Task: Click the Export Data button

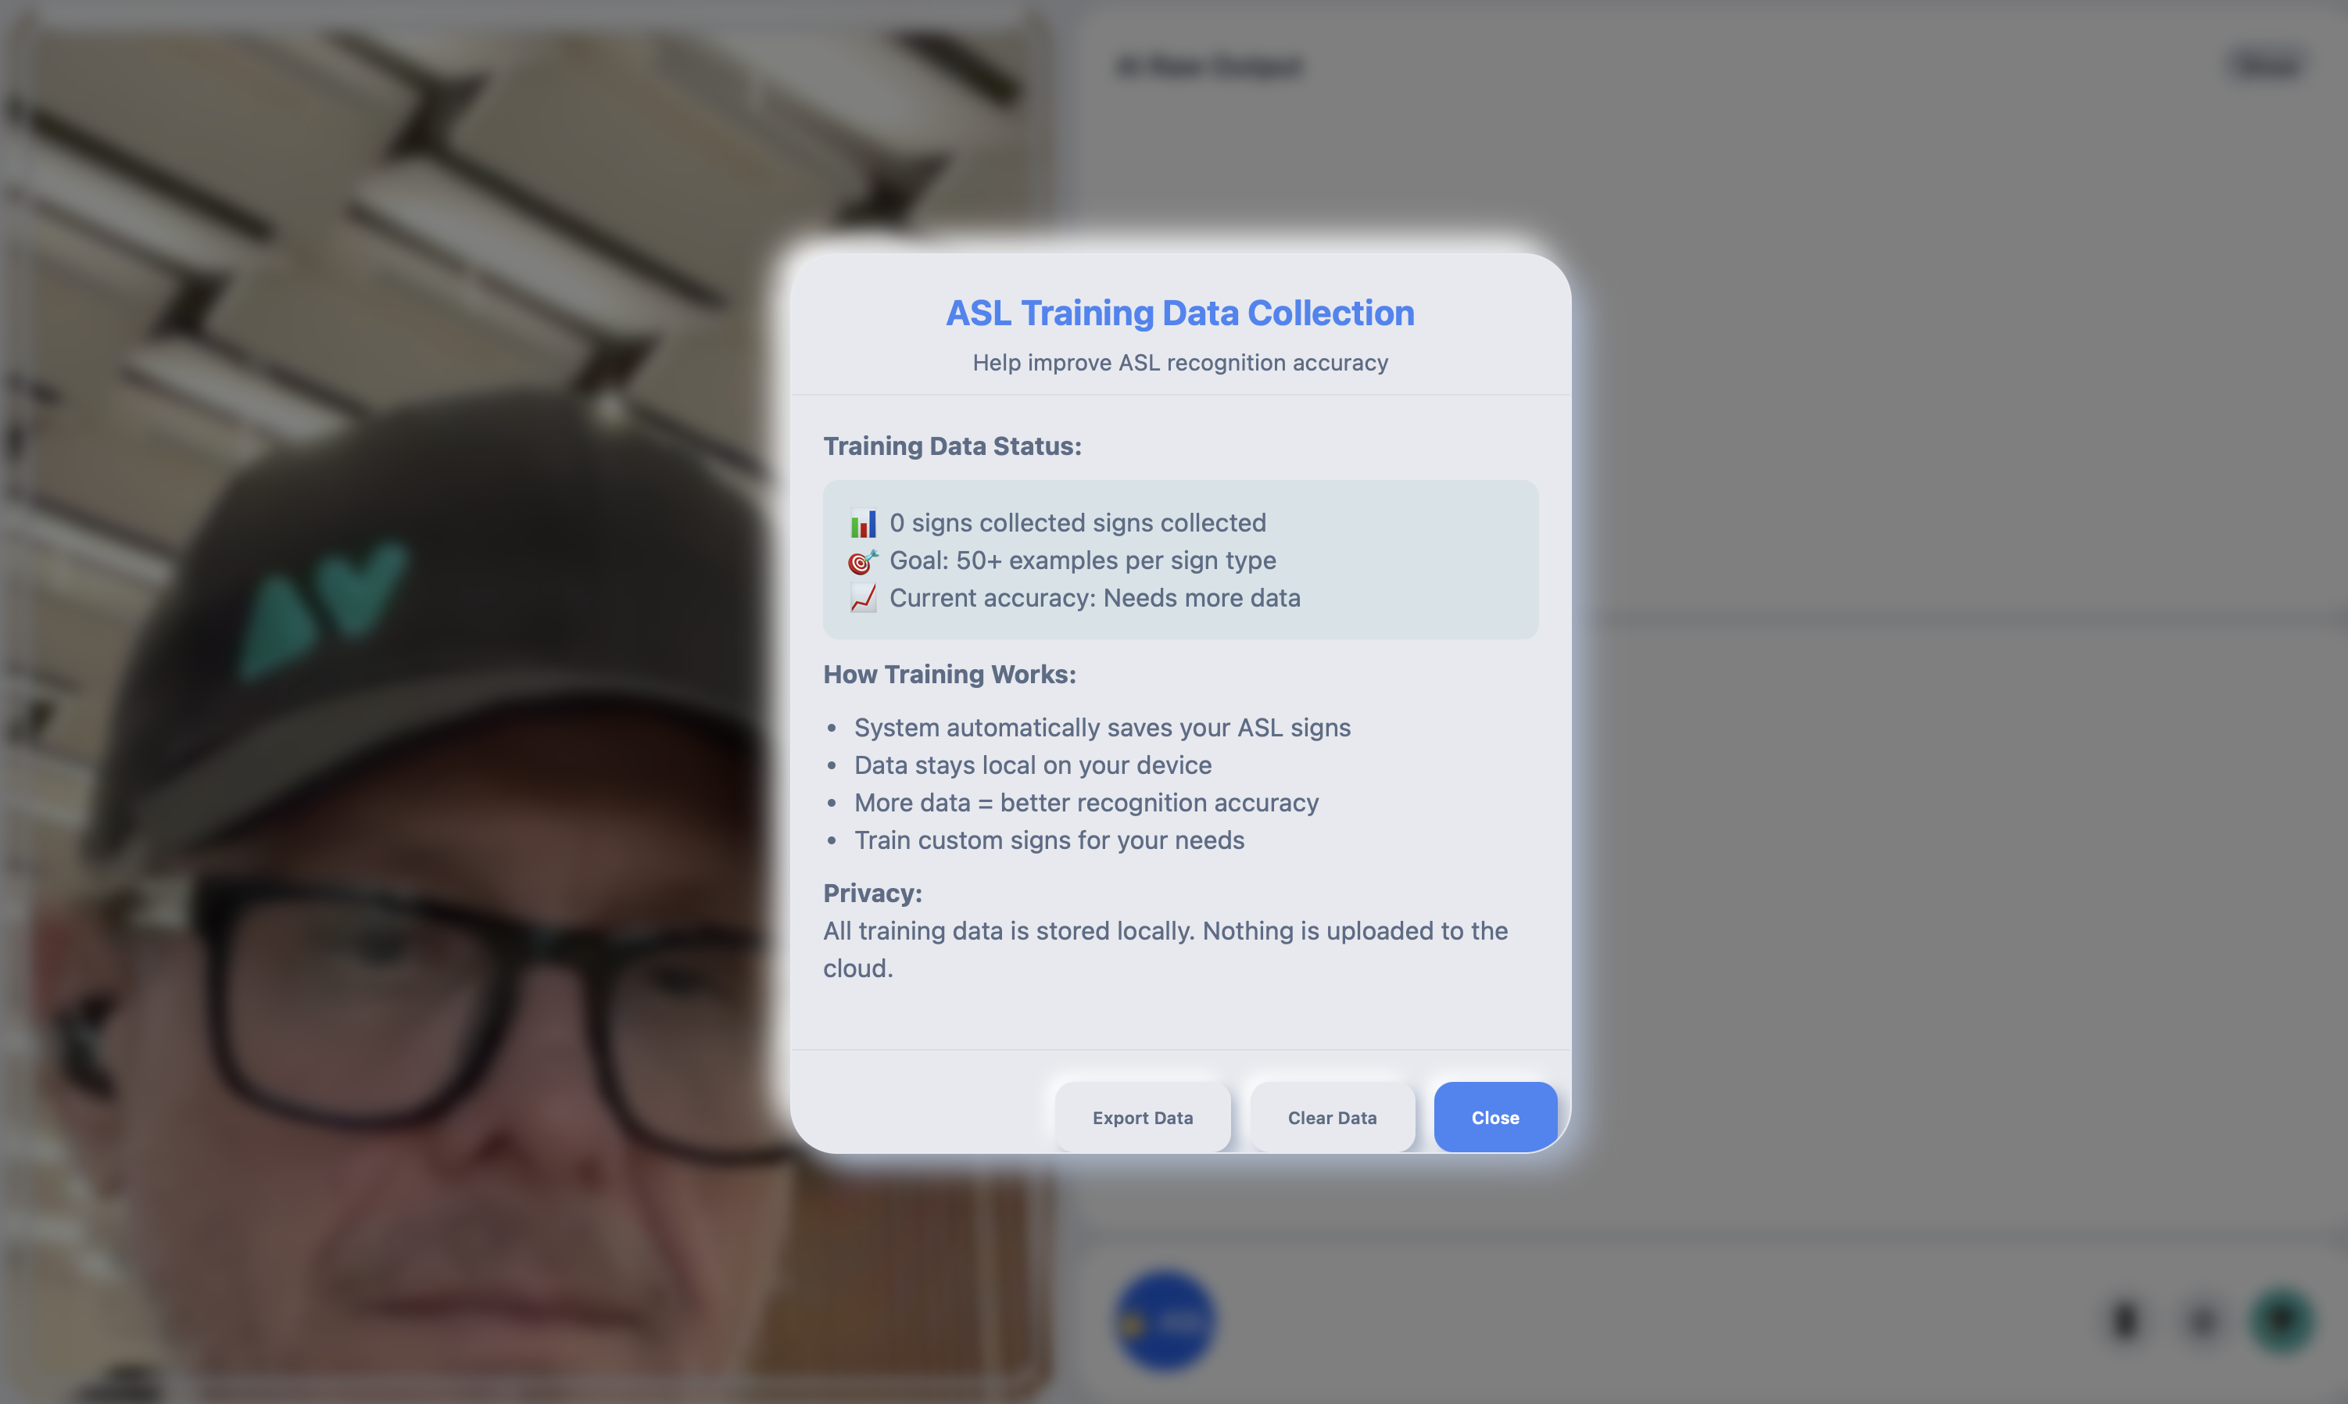Action: pyautogui.click(x=1142, y=1117)
